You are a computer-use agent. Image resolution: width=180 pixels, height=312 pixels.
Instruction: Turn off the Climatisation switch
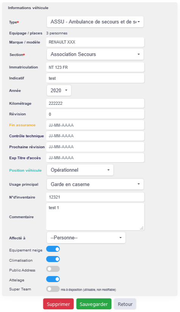point(53,259)
